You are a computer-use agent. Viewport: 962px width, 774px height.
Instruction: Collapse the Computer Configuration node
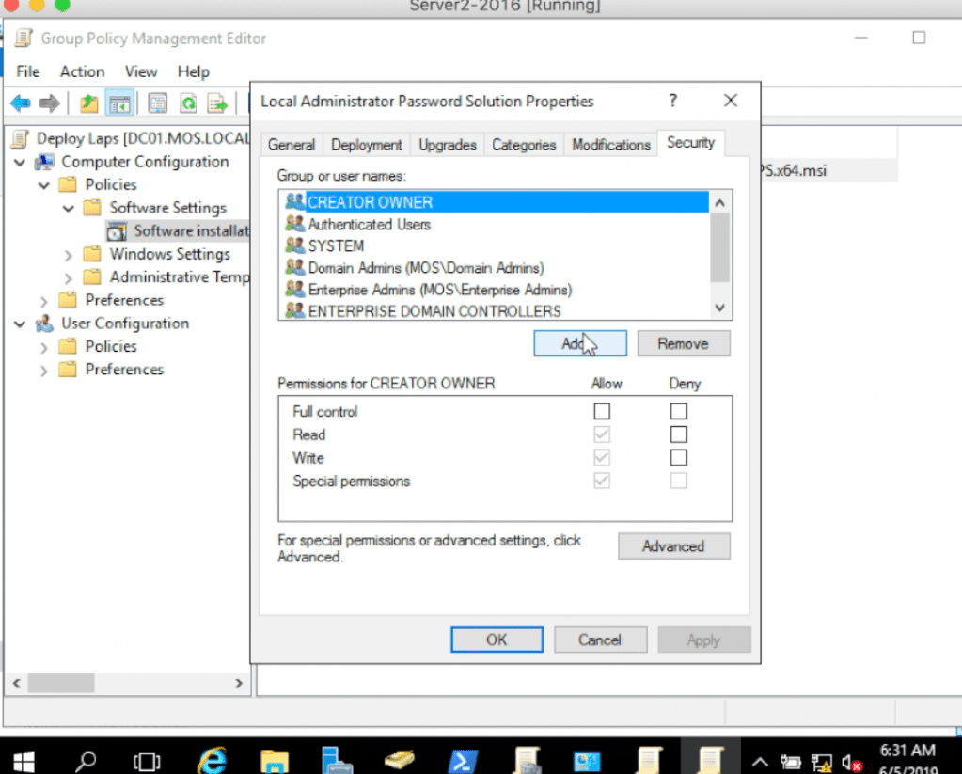(x=20, y=161)
